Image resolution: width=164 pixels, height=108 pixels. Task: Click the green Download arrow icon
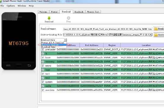[x=49, y=18]
